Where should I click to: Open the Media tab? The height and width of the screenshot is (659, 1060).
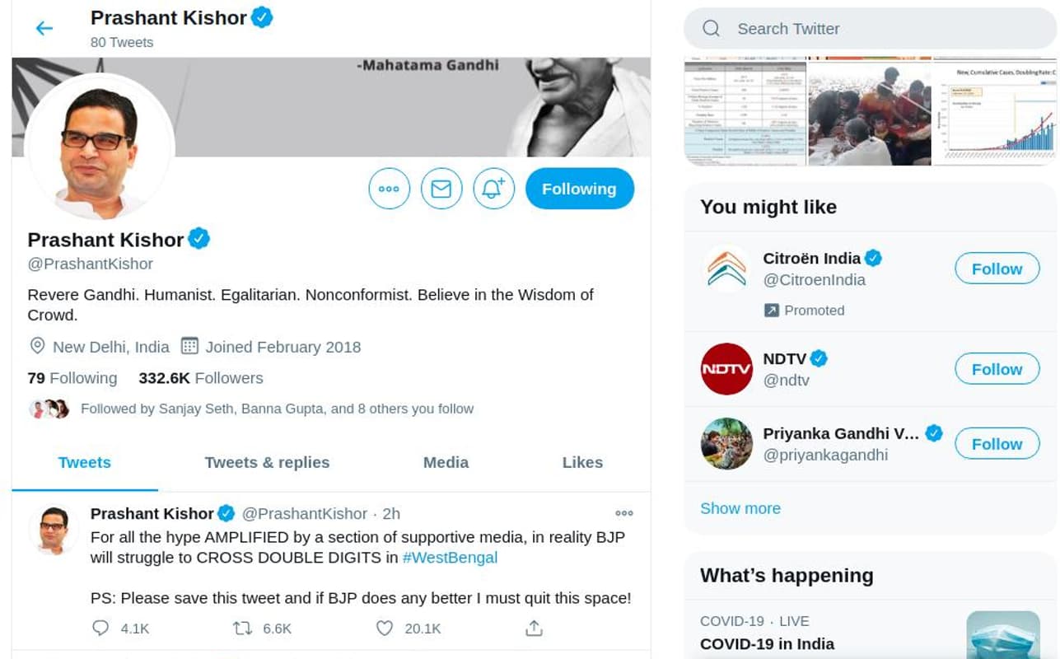446,462
